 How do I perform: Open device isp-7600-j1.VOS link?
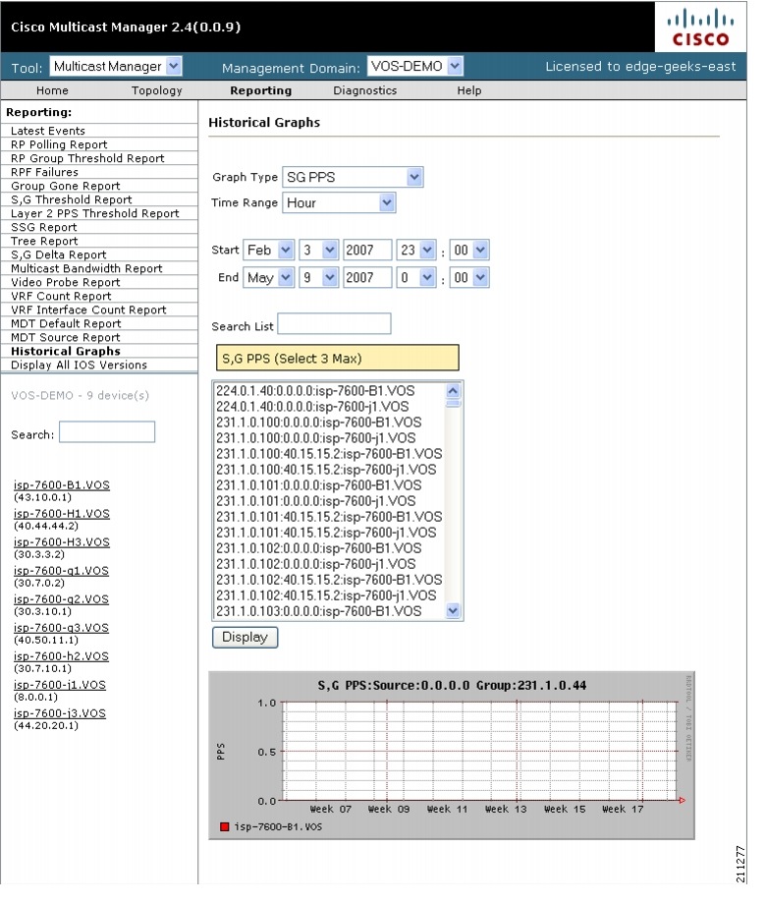(x=60, y=685)
